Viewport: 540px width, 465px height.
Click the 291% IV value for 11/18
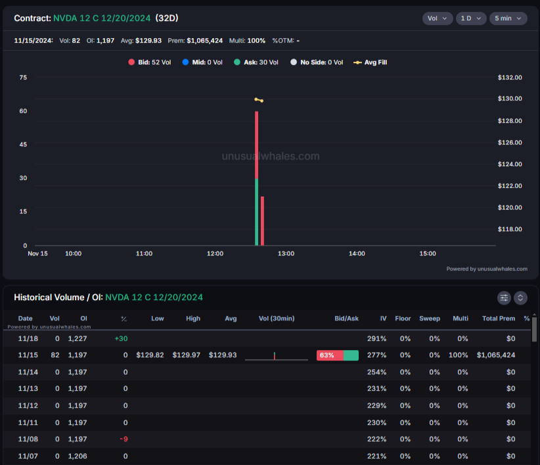[376, 338]
